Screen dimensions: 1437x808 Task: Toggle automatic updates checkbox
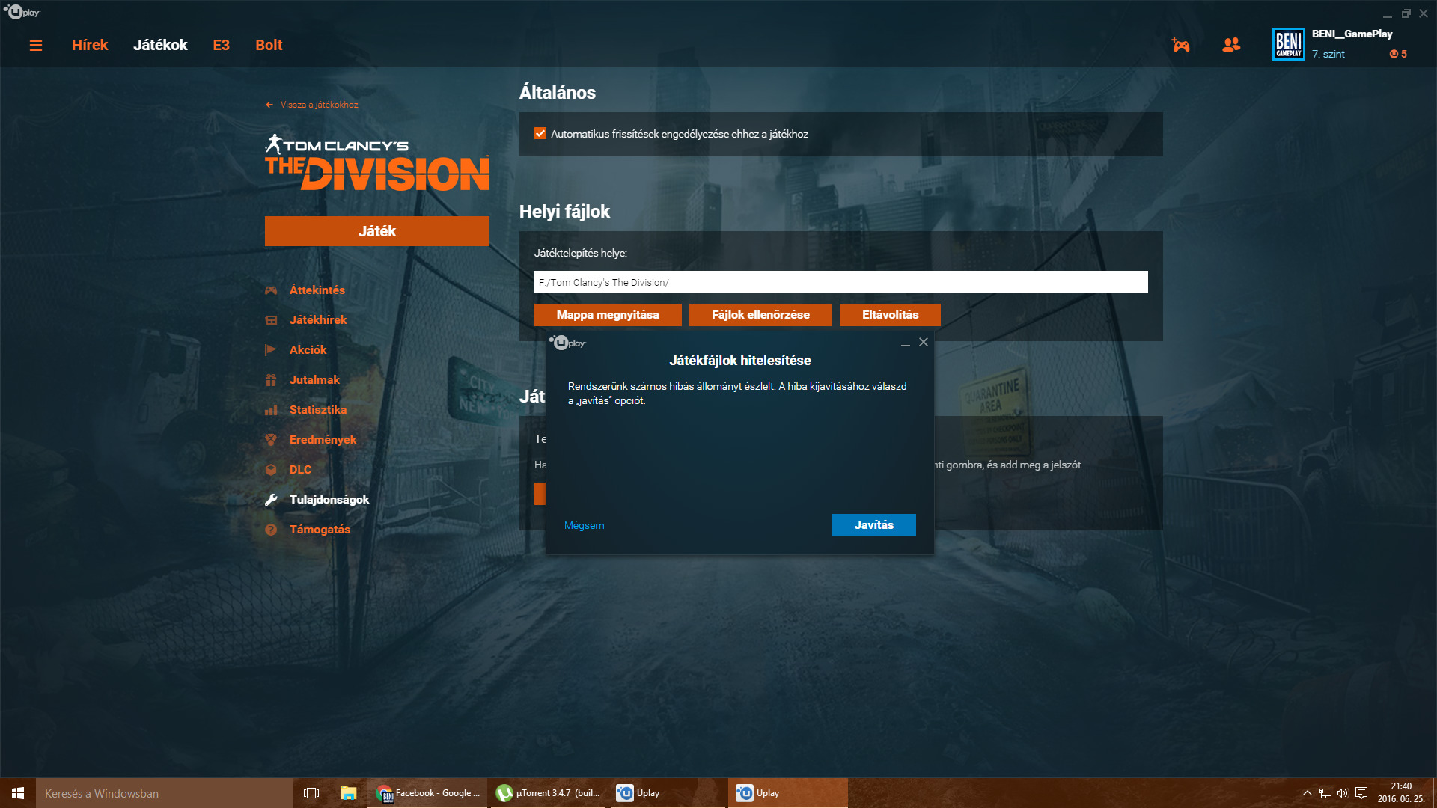(540, 134)
